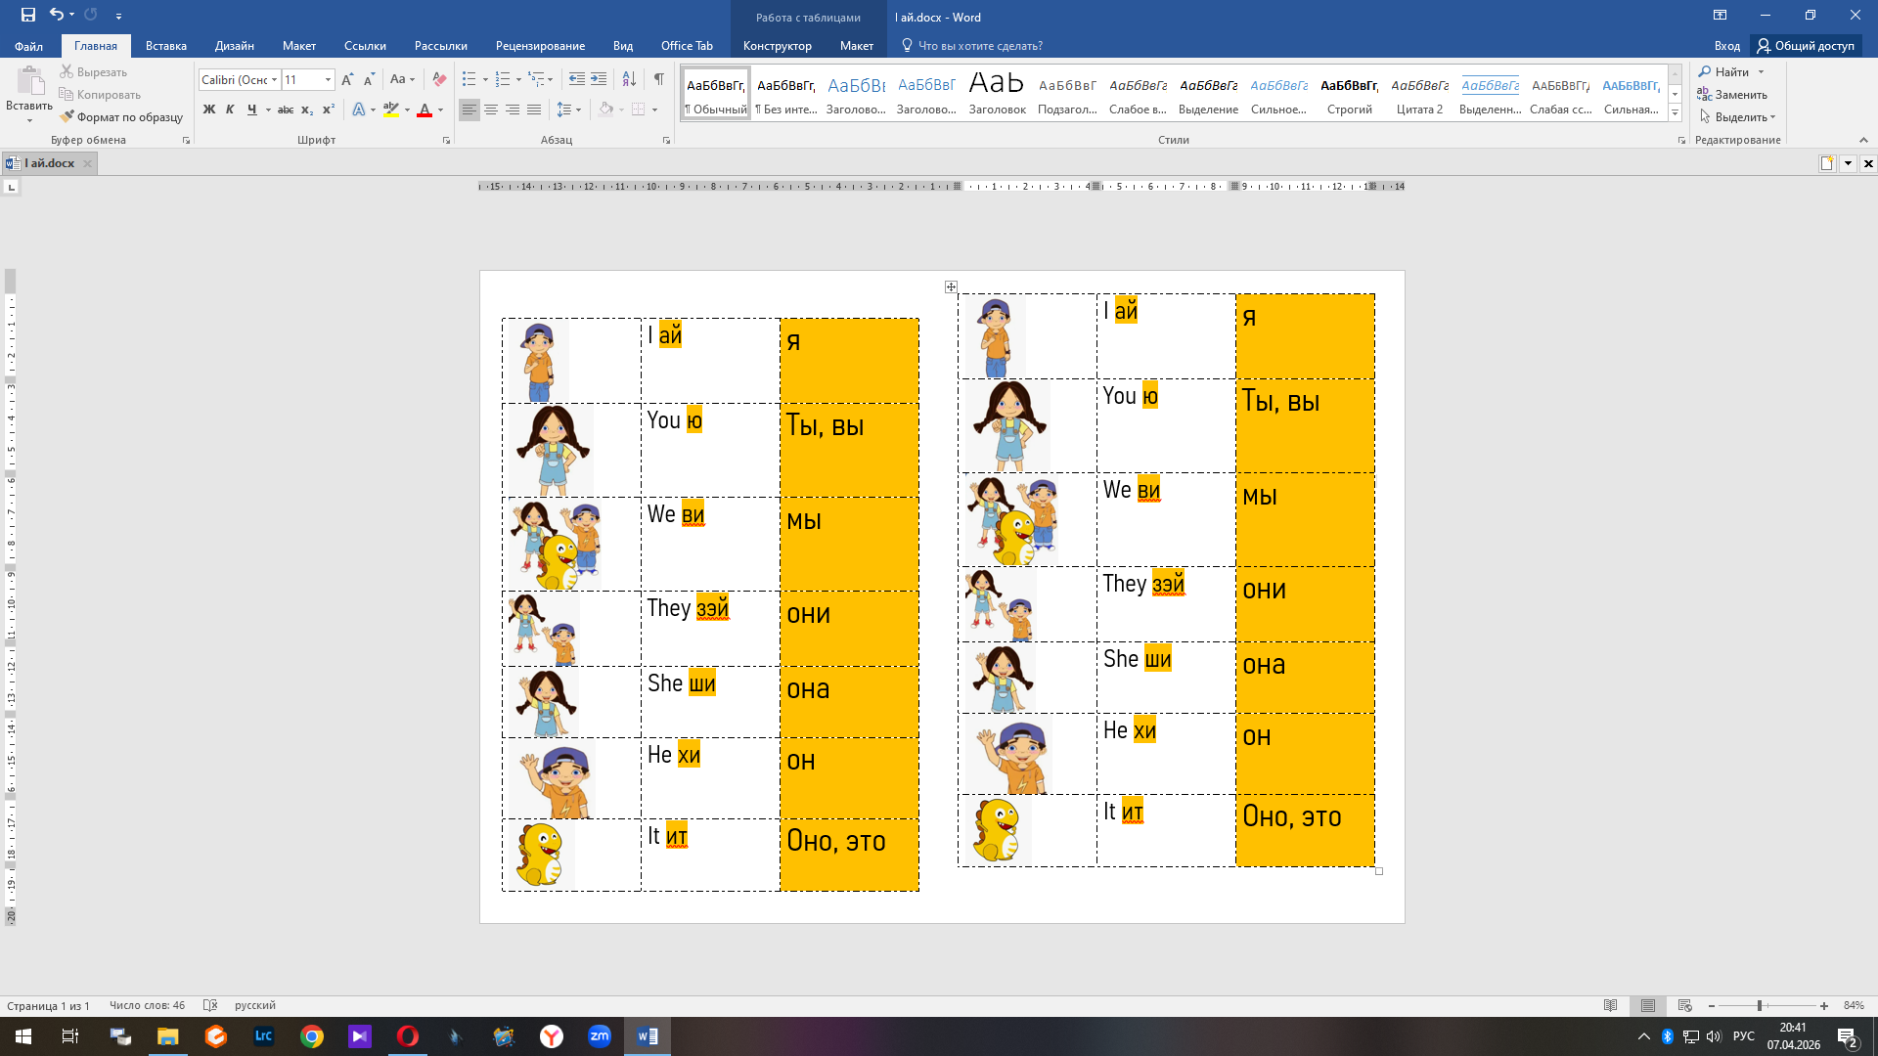Decrease paragraph indent
Viewport: 1878px width, 1056px height.
coord(577,80)
